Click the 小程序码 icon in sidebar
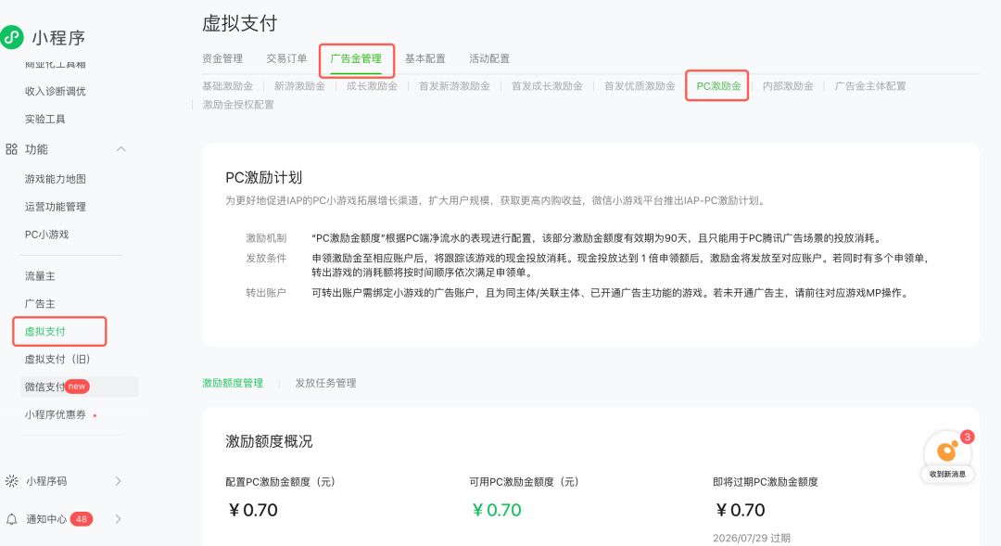The image size is (1001, 546). [11, 481]
